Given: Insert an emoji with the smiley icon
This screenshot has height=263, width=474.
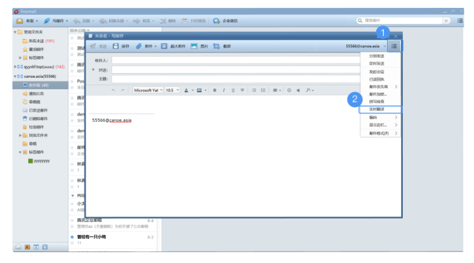Looking at the screenshot, I should 289,90.
